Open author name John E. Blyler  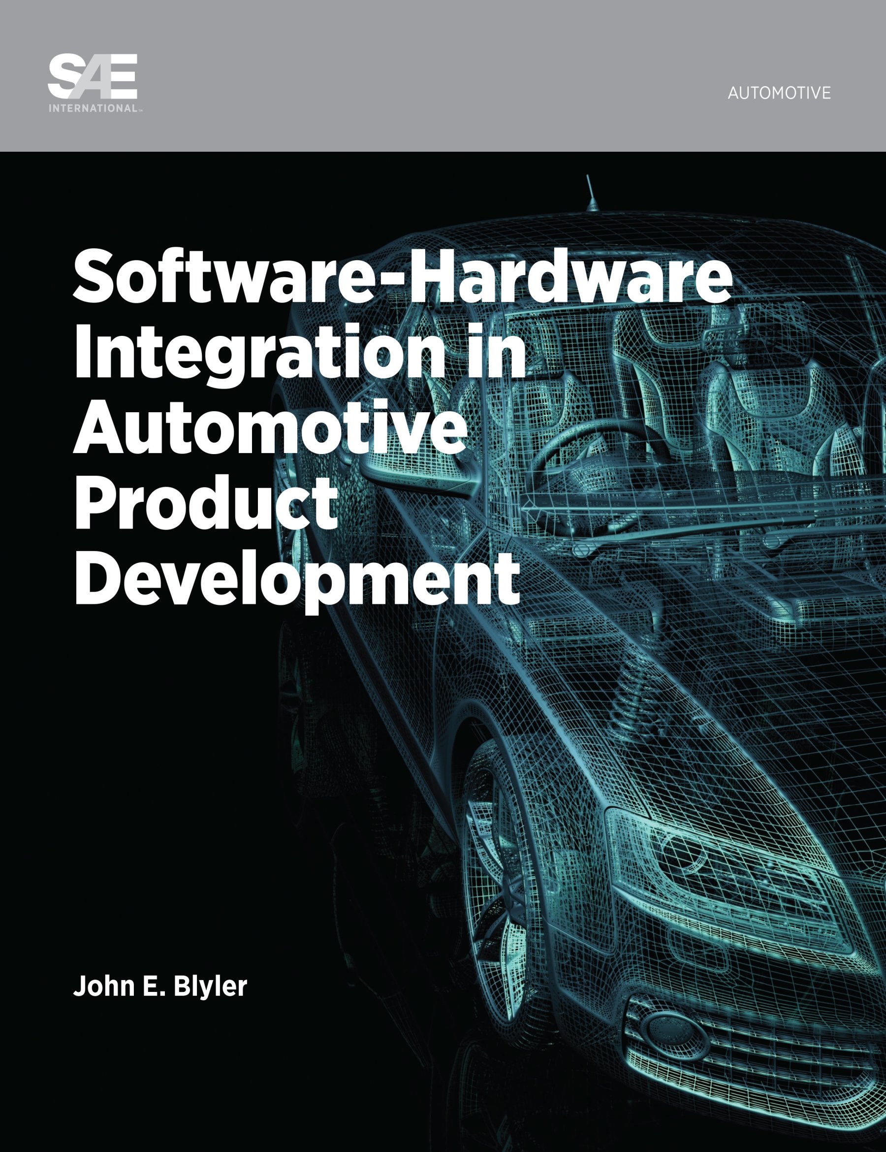click(x=159, y=986)
